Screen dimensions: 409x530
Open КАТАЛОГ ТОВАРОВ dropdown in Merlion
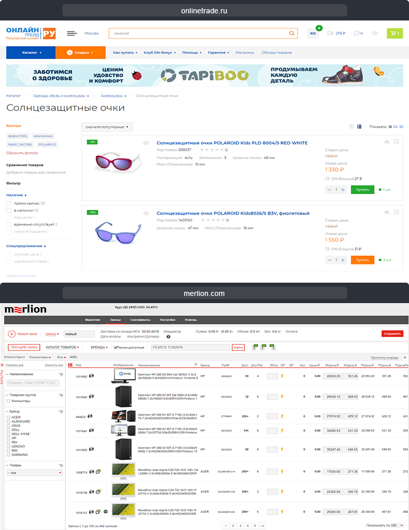(x=62, y=347)
